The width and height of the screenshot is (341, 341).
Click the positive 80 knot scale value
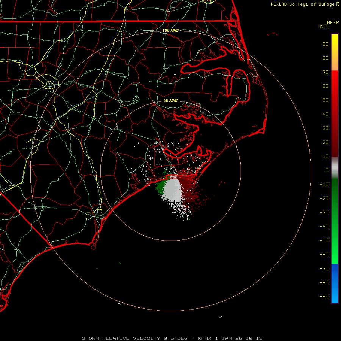click(325, 58)
